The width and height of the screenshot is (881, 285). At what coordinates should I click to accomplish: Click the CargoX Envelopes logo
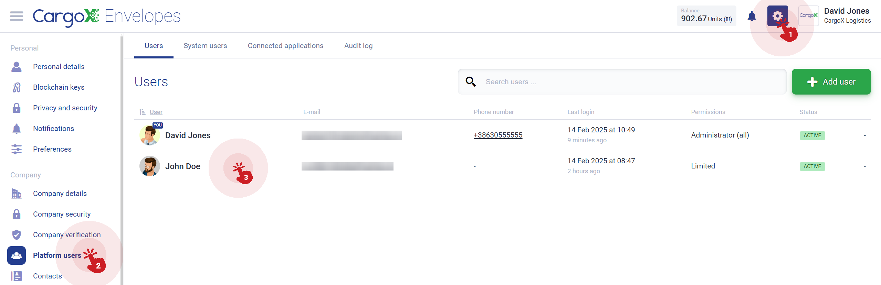(107, 17)
